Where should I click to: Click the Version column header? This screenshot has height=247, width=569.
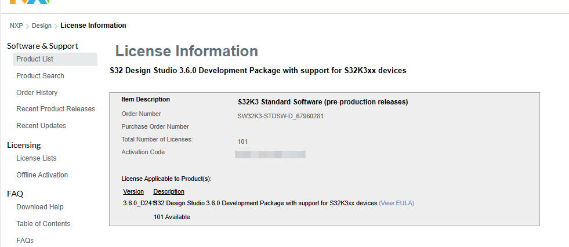pos(133,191)
